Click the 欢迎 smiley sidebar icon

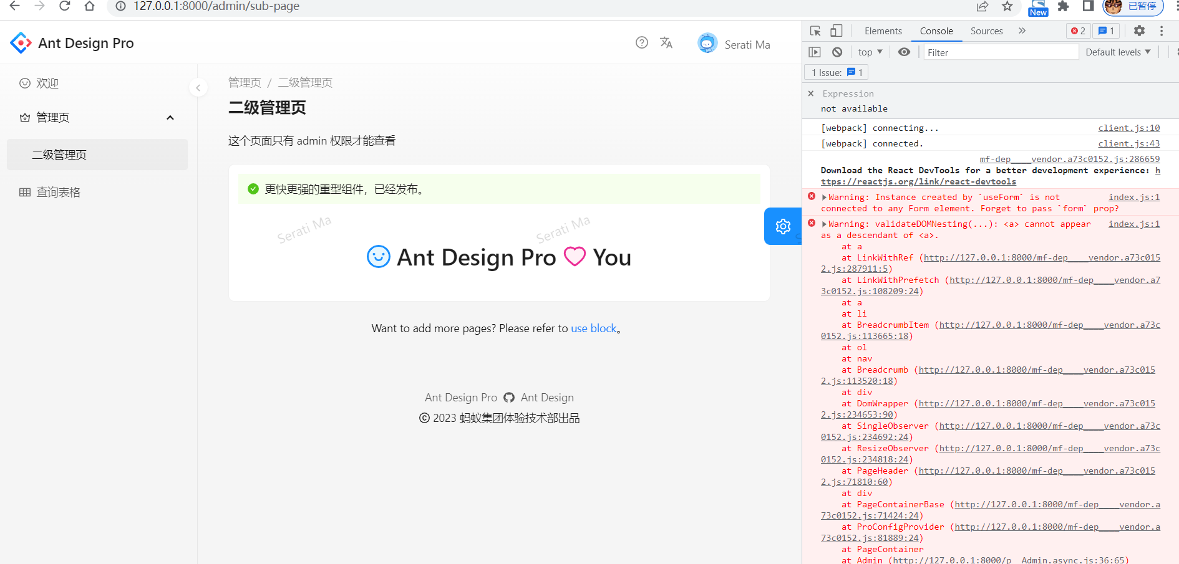point(24,83)
